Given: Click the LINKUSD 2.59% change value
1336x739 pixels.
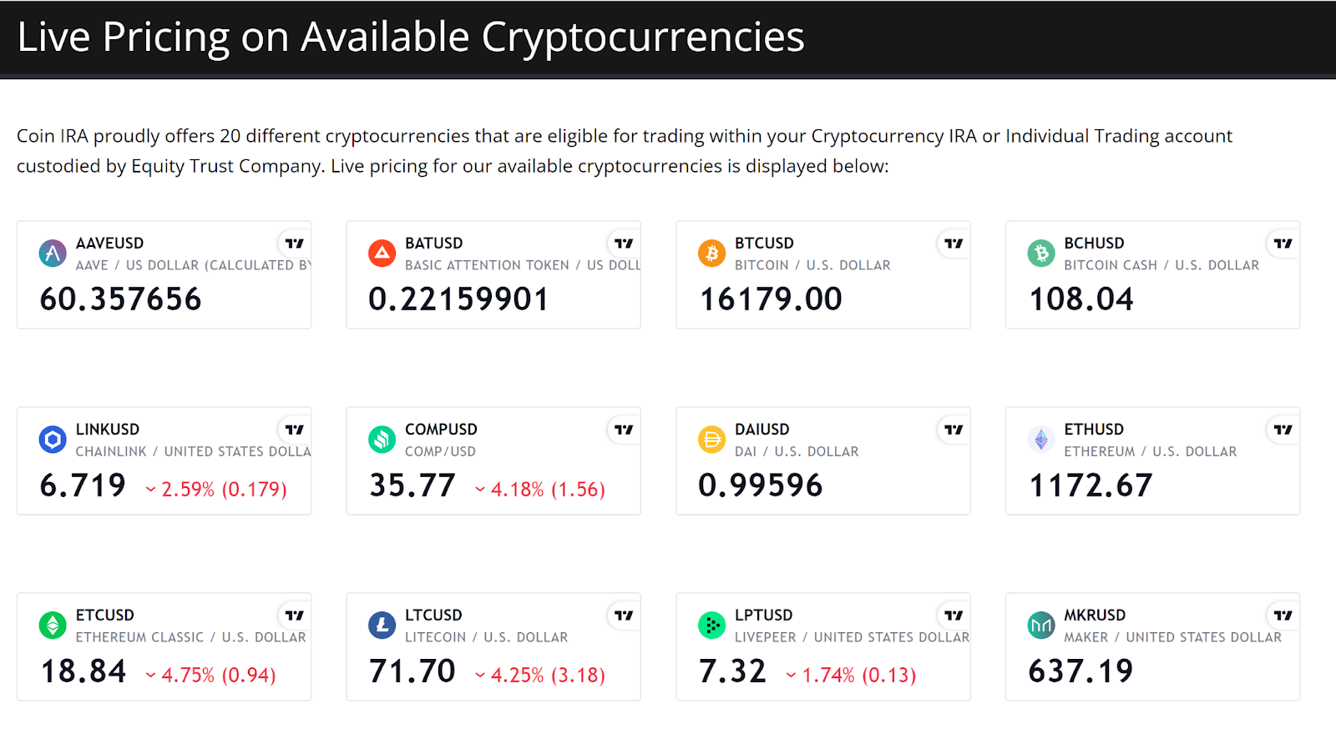Looking at the screenshot, I should (x=188, y=490).
